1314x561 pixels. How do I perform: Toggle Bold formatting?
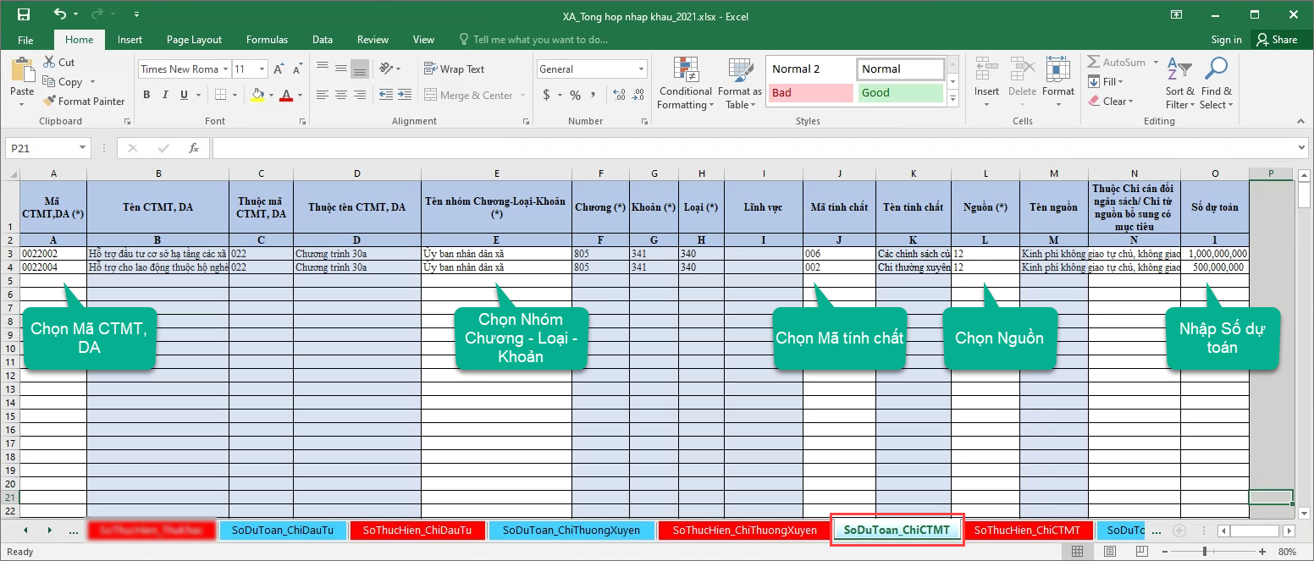(x=146, y=95)
